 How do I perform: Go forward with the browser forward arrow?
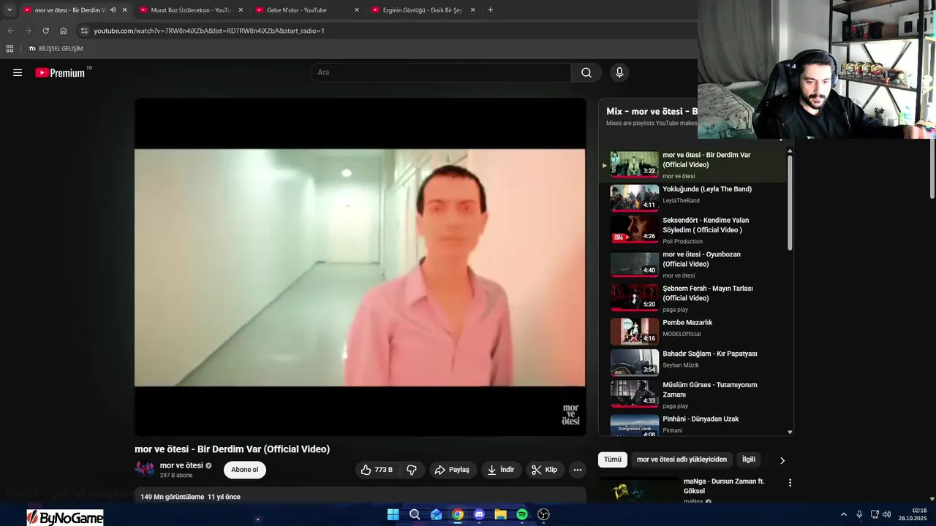28,31
